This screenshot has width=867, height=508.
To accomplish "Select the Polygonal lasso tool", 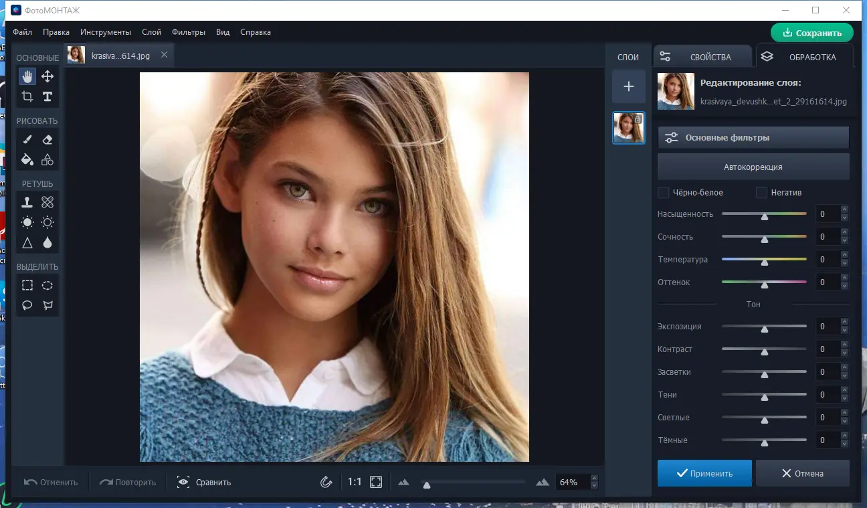I will [x=47, y=305].
